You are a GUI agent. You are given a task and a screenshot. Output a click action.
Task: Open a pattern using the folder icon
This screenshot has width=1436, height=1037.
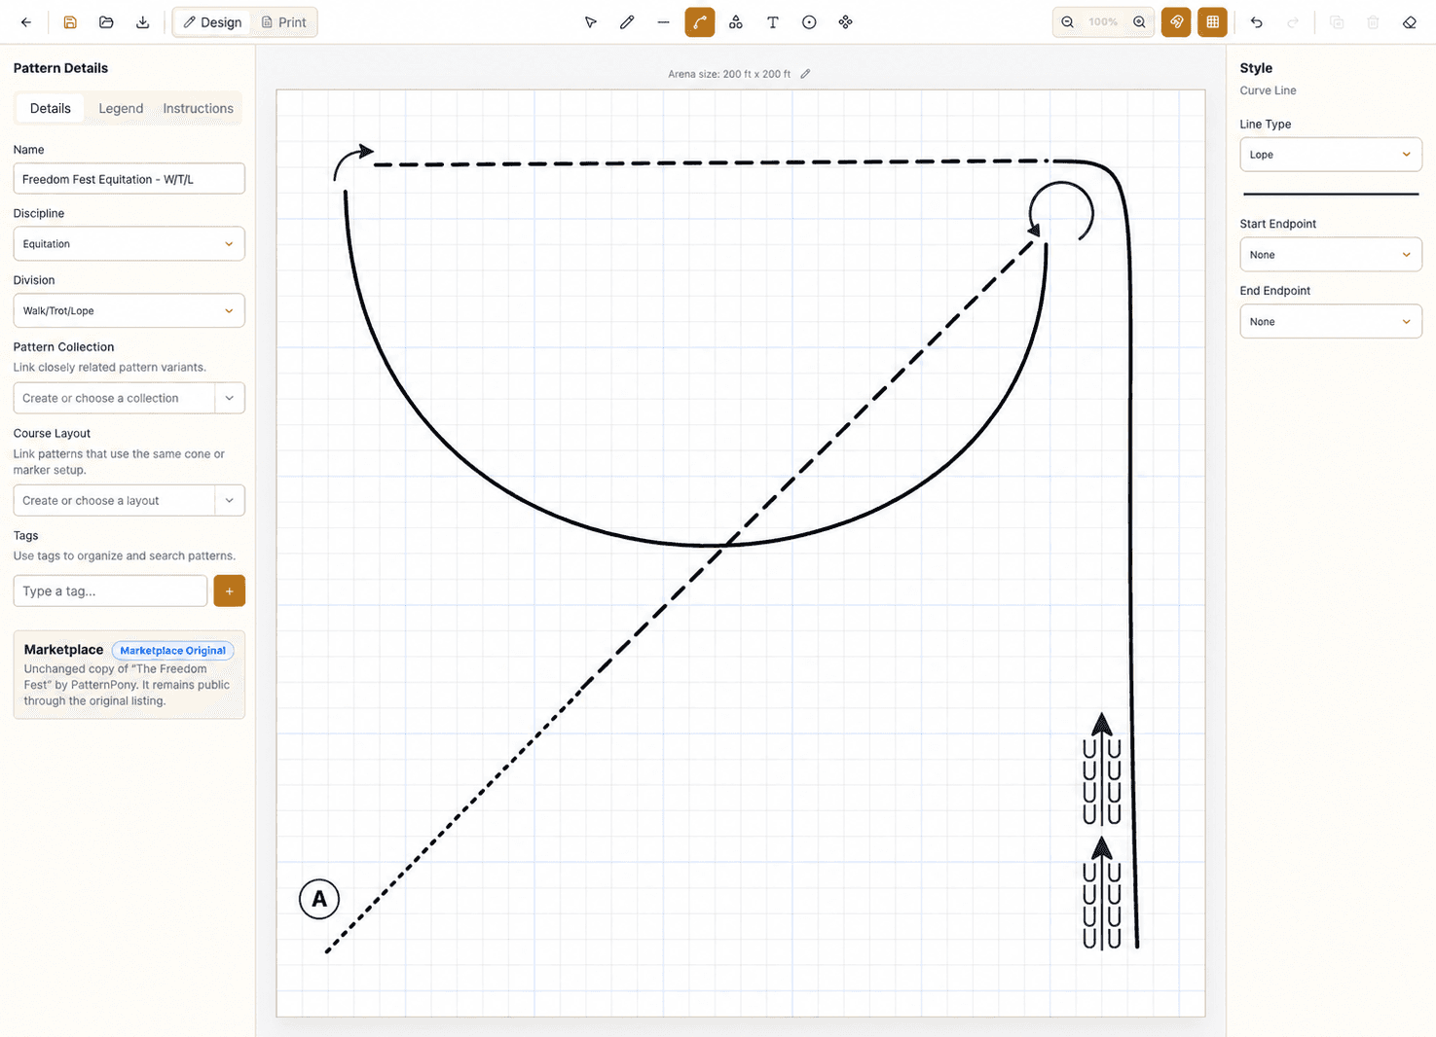coord(106,22)
